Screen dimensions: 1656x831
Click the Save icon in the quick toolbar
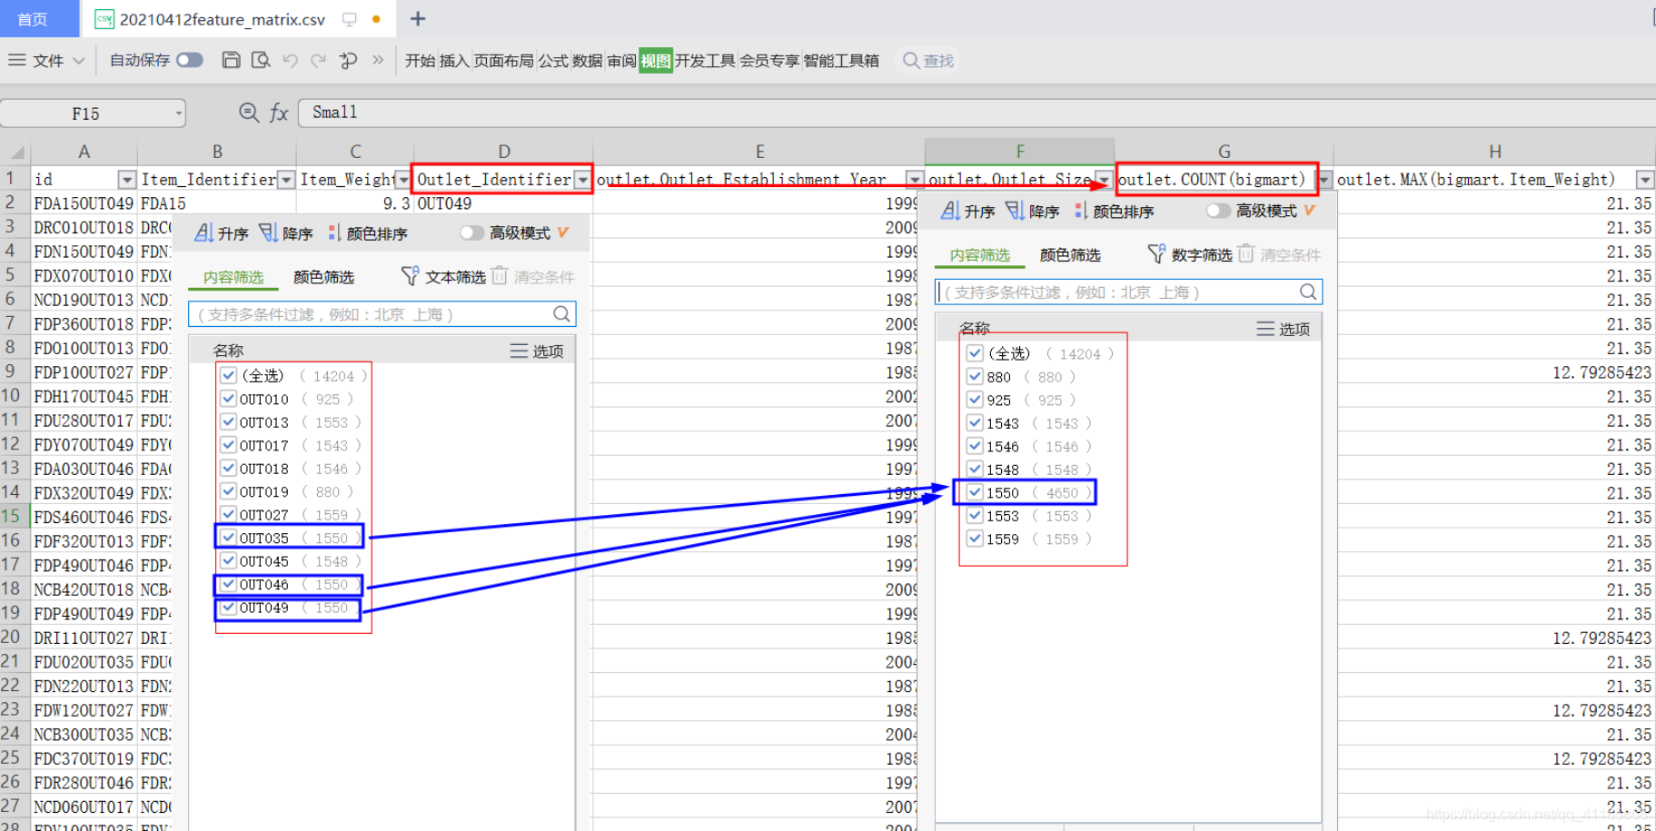tap(231, 60)
